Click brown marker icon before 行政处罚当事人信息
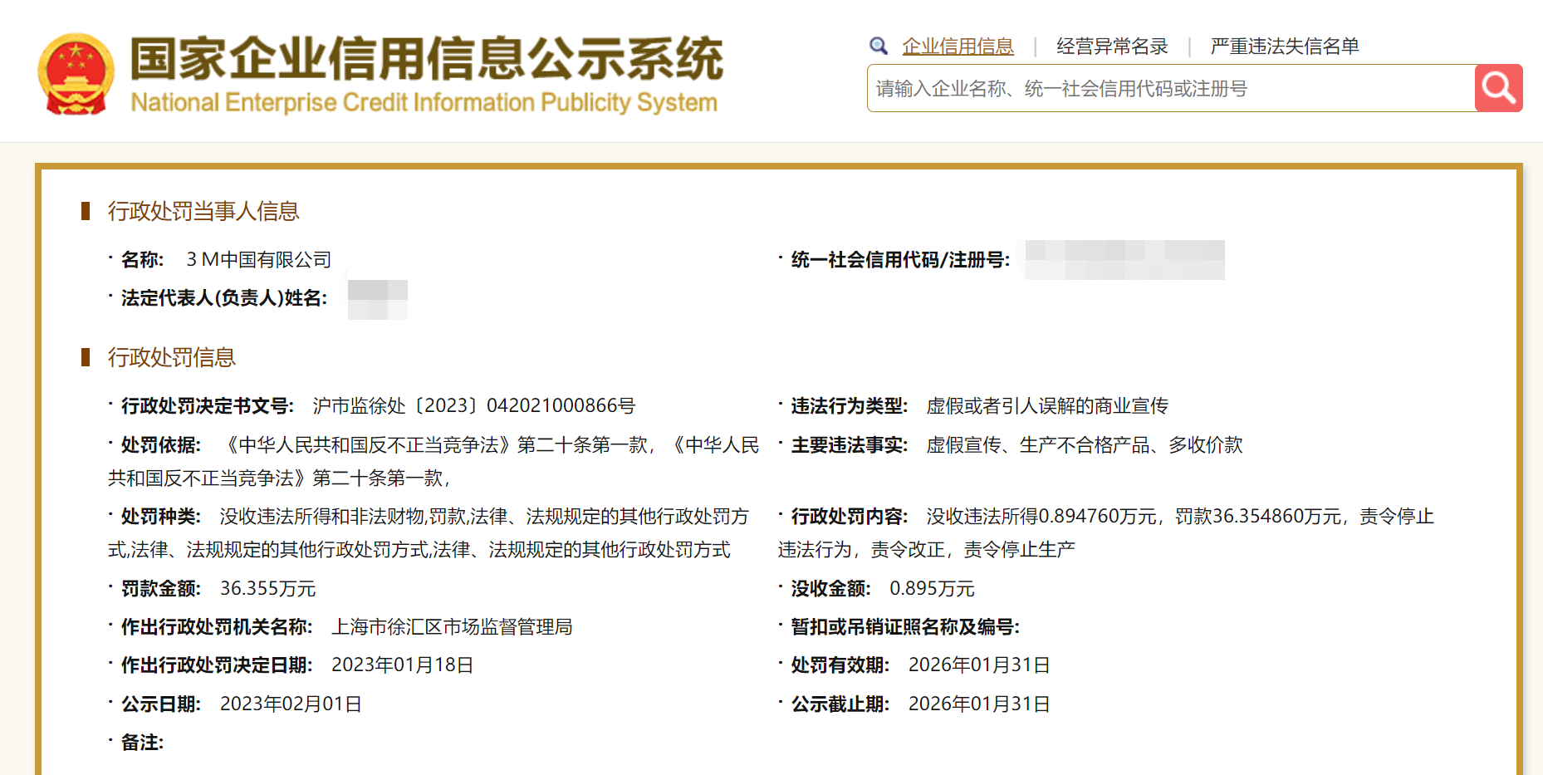This screenshot has width=1543, height=775. (86, 211)
